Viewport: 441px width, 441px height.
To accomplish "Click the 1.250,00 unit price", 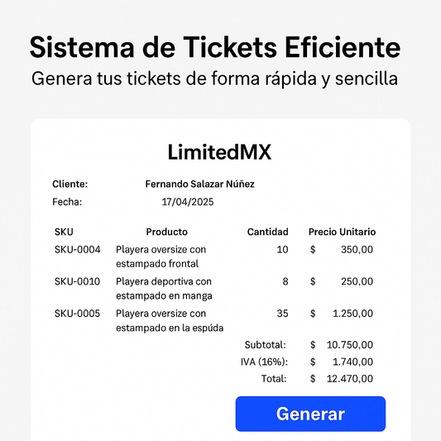I will pos(353,314).
